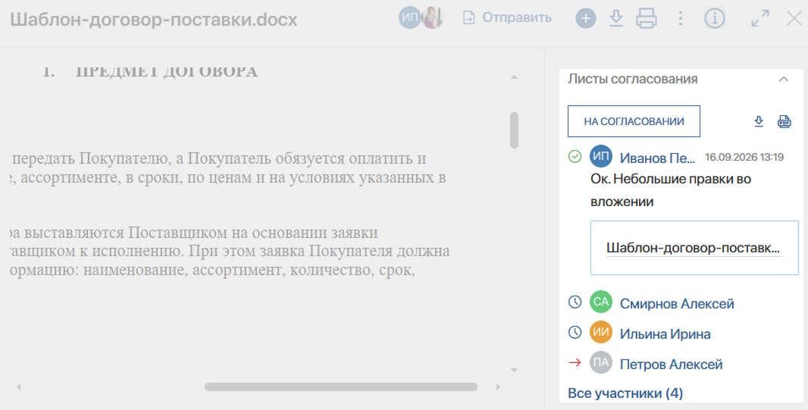
Task: Click the Отправить send button
Action: pyautogui.click(x=507, y=18)
